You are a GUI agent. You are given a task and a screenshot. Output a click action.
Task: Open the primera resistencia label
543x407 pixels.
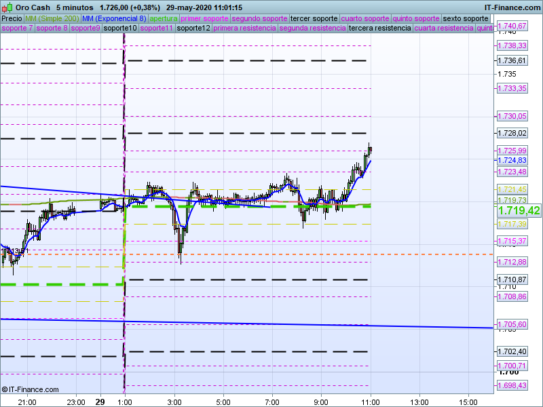point(244,28)
